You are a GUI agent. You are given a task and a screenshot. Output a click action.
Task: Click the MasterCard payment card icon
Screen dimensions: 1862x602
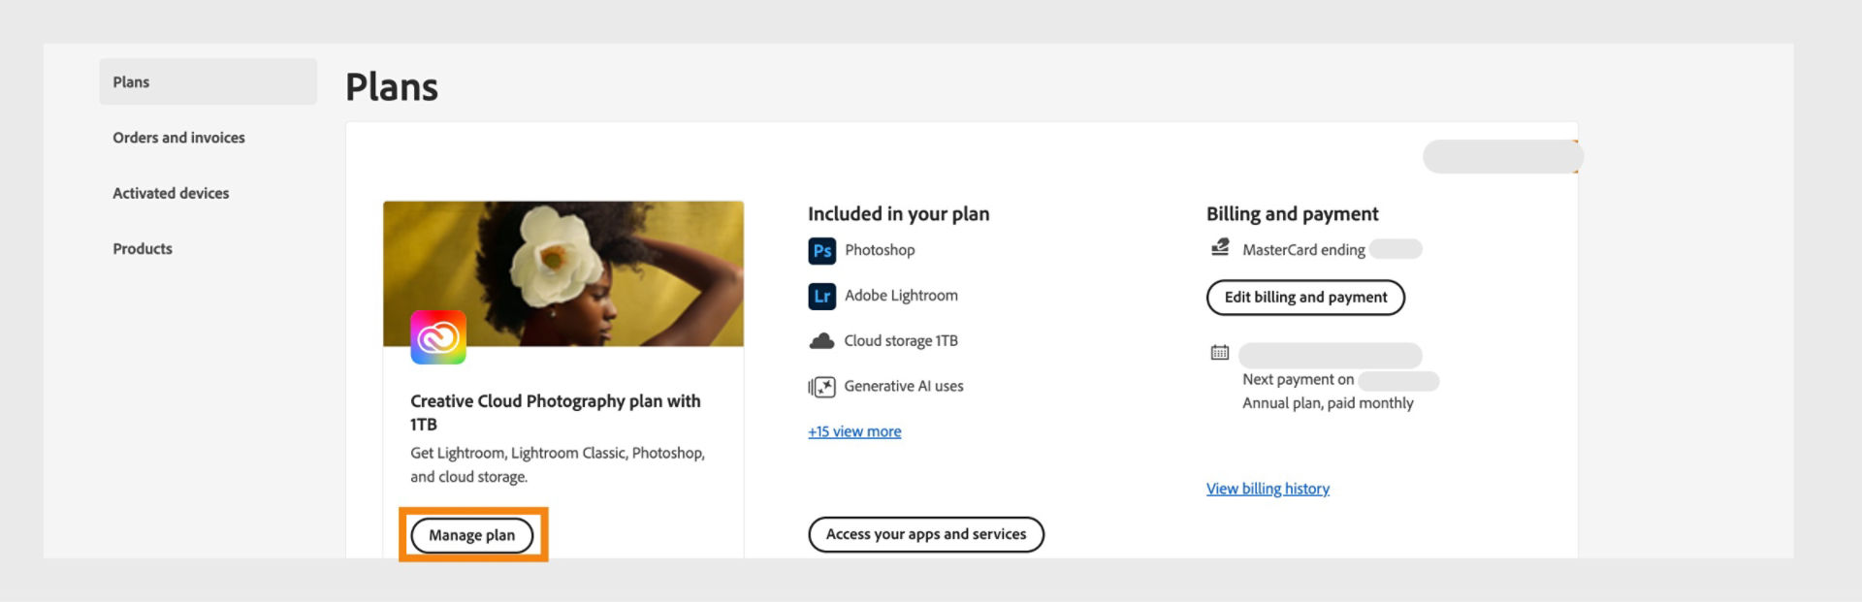[1220, 248]
